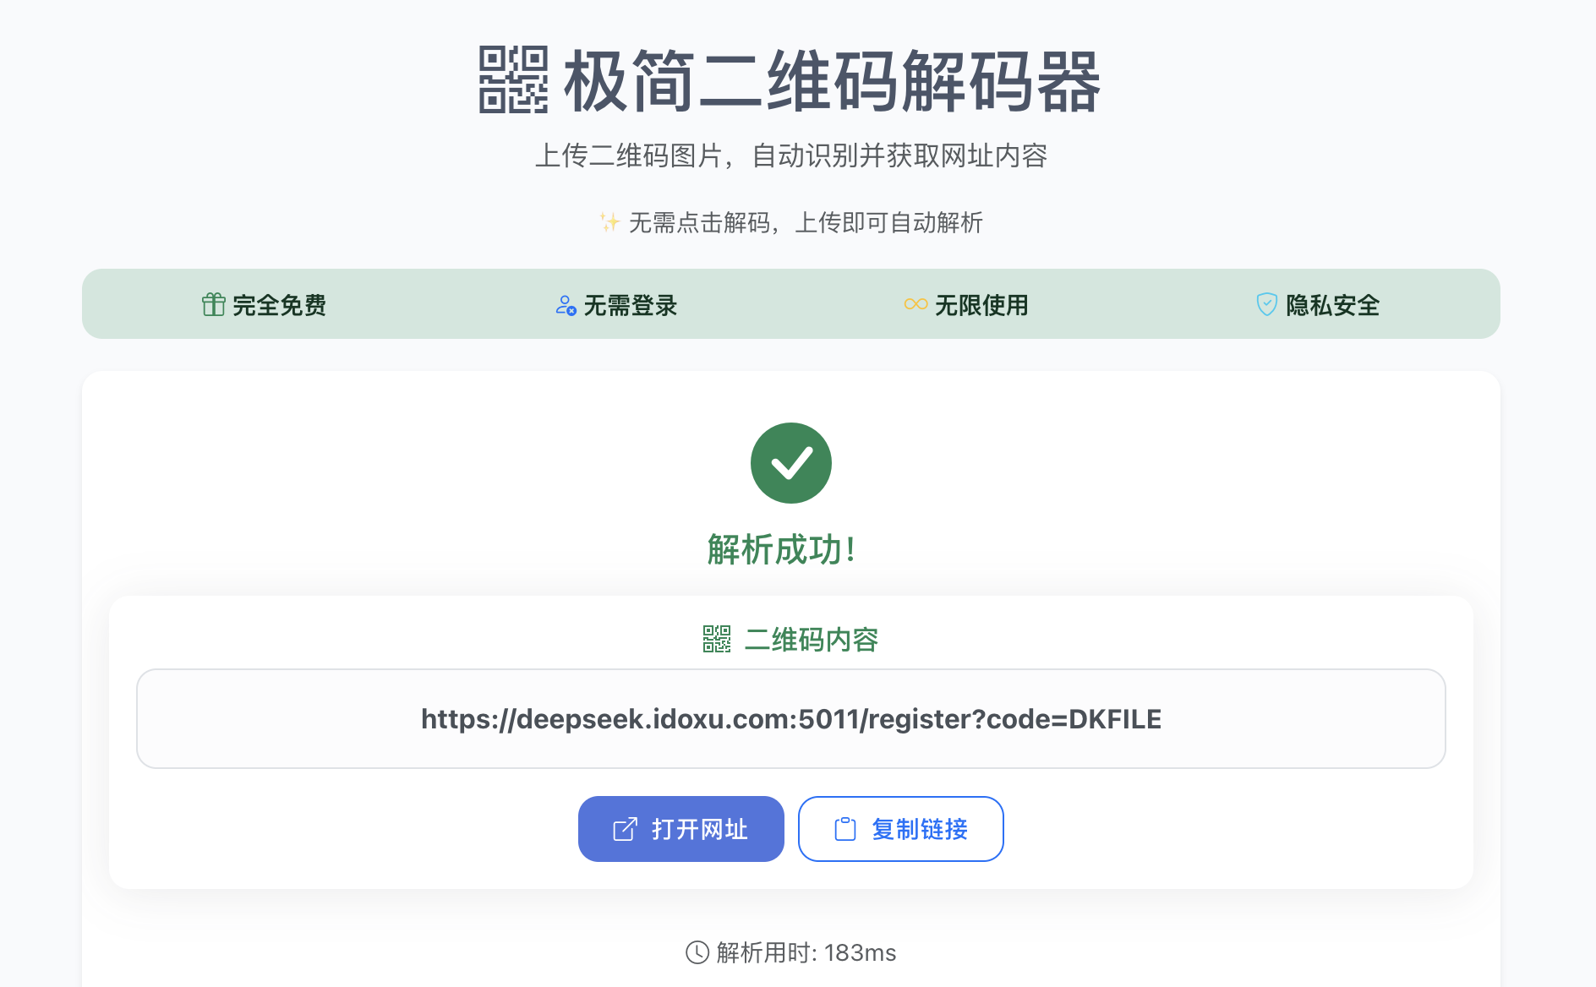This screenshot has width=1596, height=987.
Task: Click the infinity icon beside 无限使用
Action: 916,304
